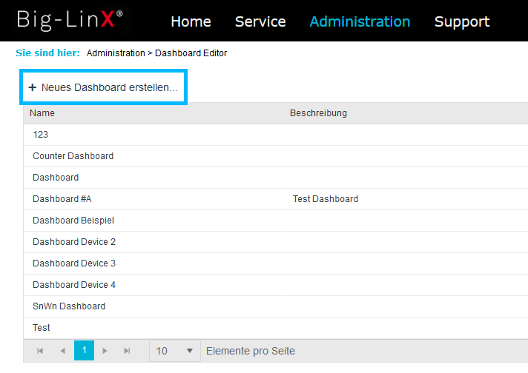
Task: Open the Administration menu
Action: pyautogui.click(x=360, y=21)
